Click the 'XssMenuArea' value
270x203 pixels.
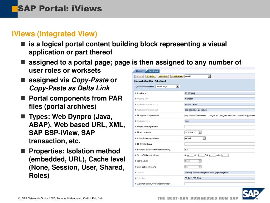pyautogui.click(x=220, y=104)
